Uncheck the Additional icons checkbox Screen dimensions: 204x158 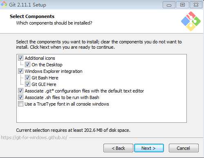click(x=20, y=58)
